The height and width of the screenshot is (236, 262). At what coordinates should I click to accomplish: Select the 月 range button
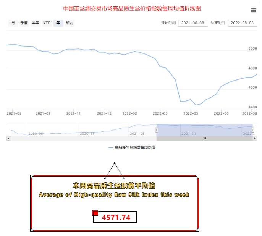(x=13, y=23)
